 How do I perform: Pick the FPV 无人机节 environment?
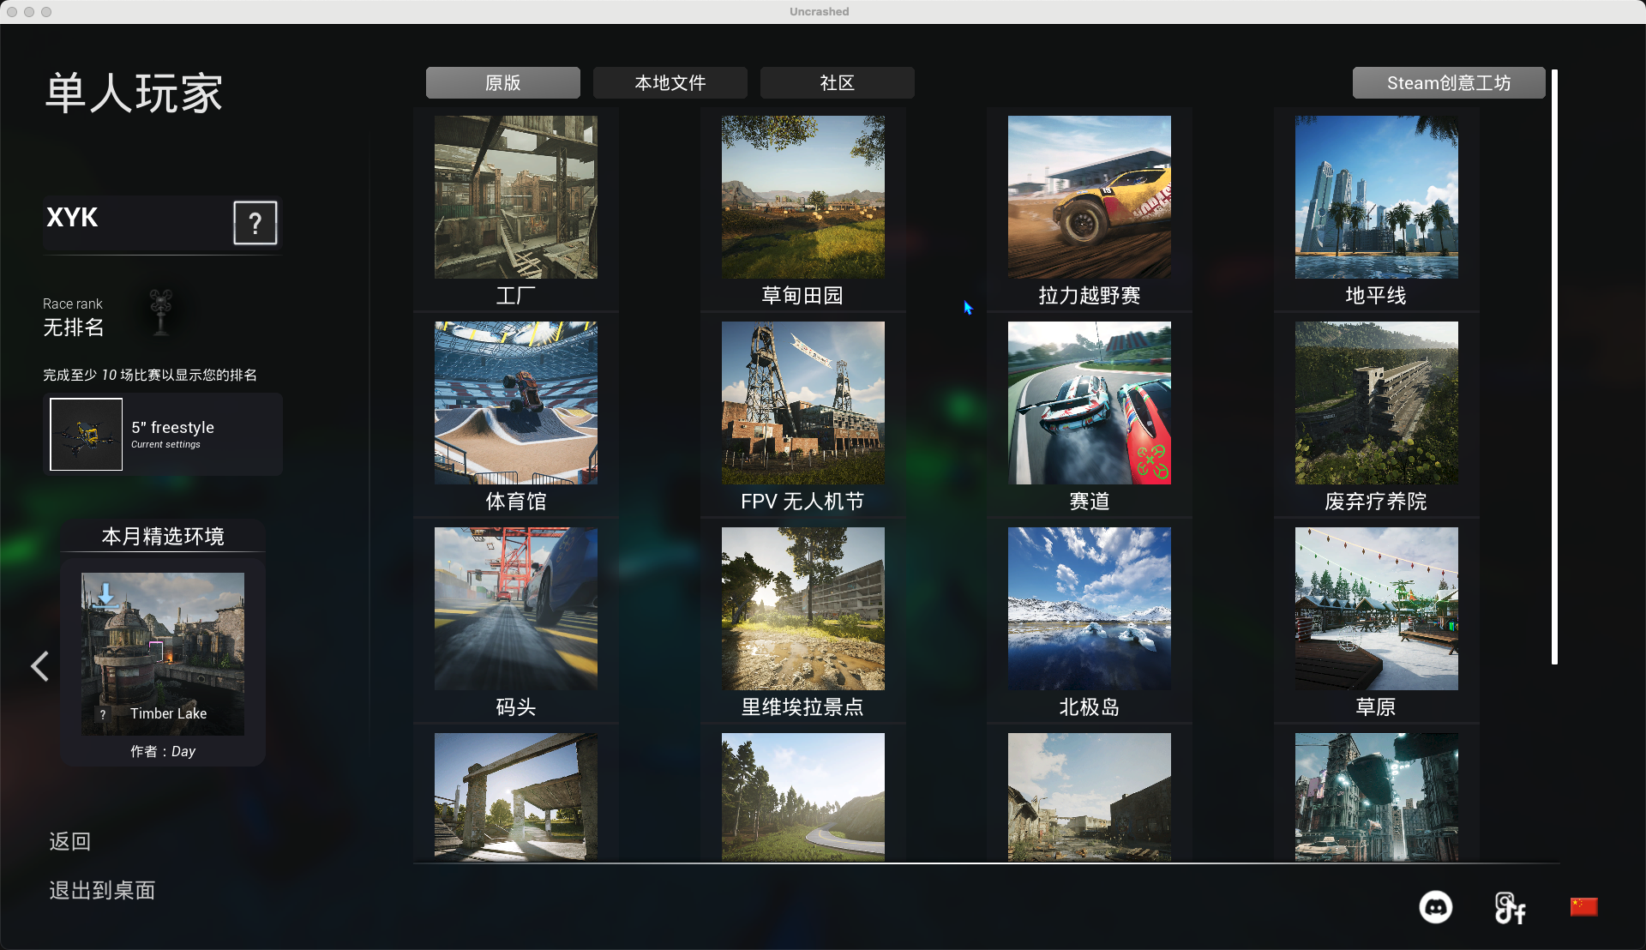click(802, 403)
